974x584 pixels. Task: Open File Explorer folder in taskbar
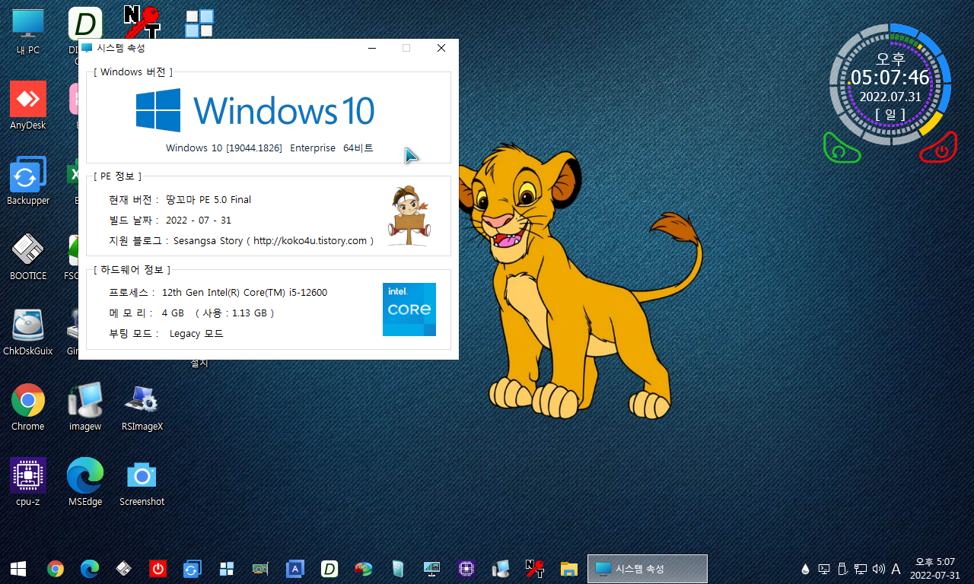pyautogui.click(x=568, y=568)
